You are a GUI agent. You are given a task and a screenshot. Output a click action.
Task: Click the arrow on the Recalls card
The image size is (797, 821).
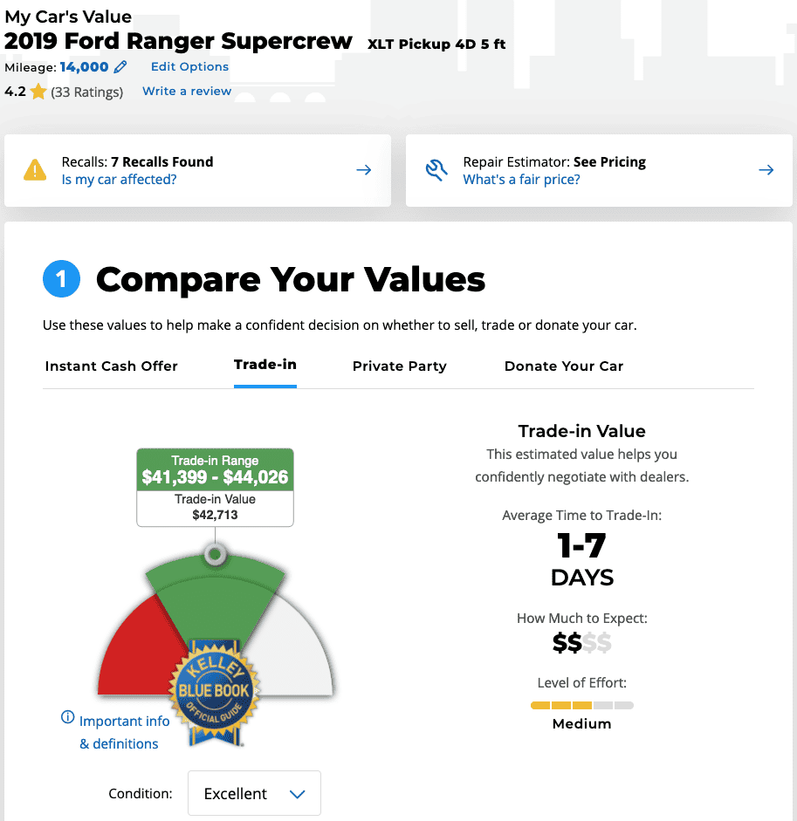click(x=364, y=169)
